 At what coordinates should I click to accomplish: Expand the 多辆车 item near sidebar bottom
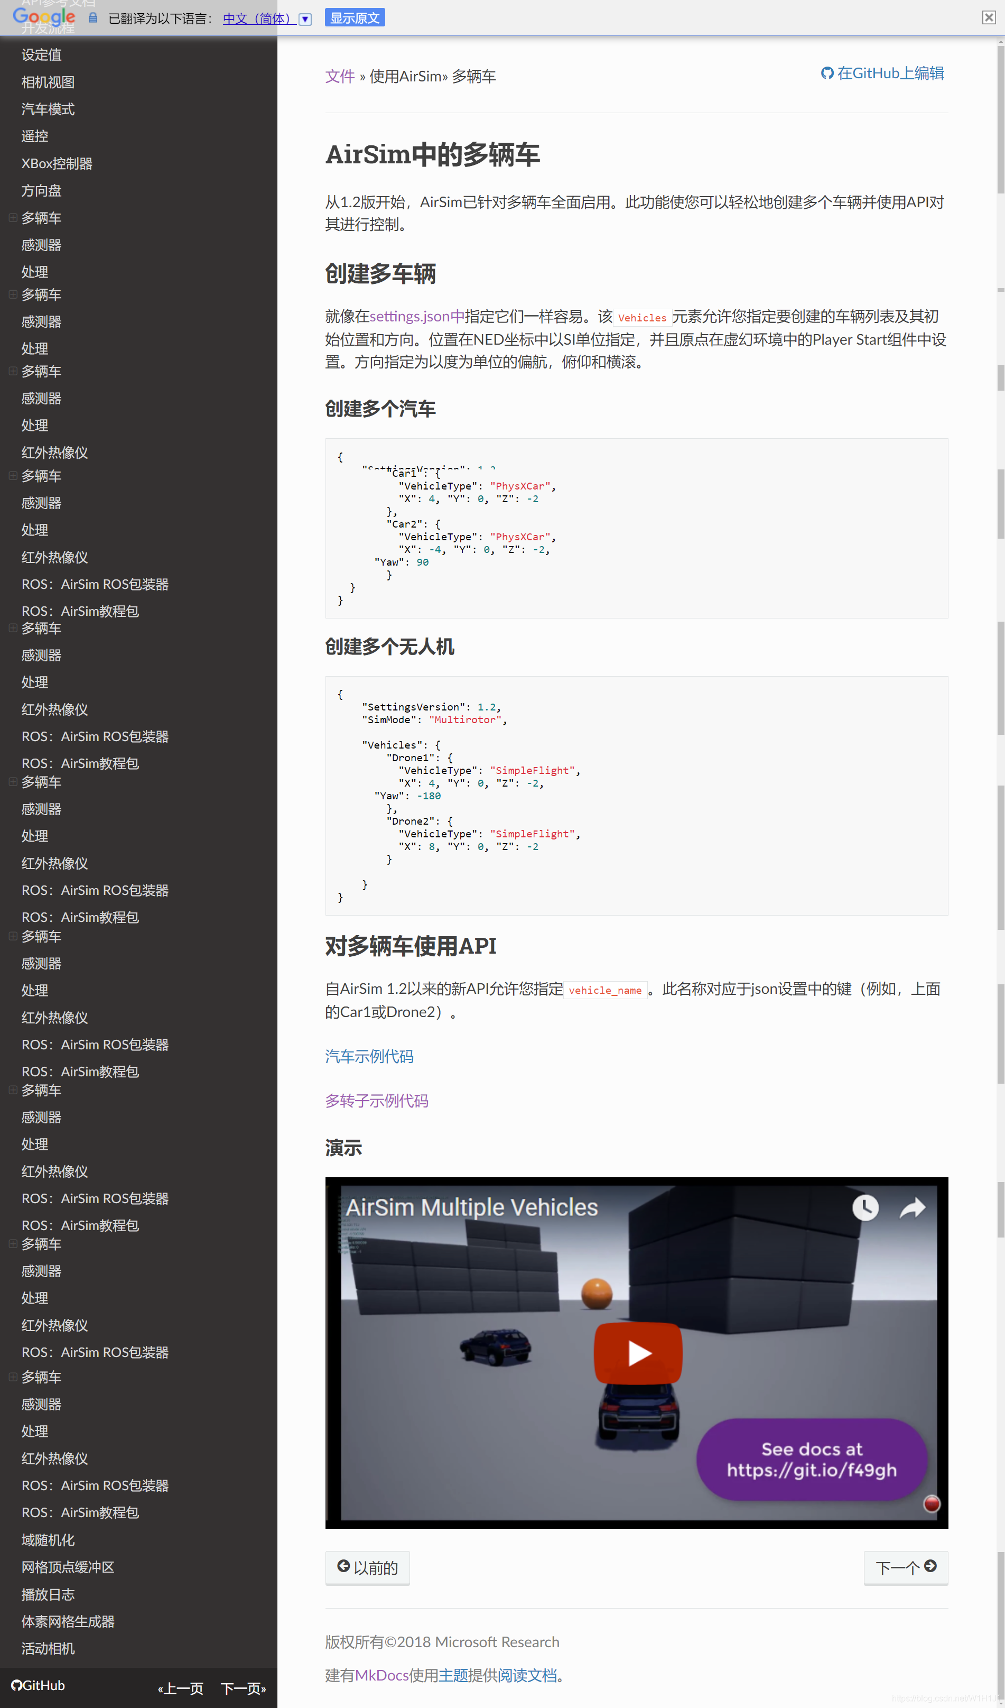click(x=12, y=1377)
